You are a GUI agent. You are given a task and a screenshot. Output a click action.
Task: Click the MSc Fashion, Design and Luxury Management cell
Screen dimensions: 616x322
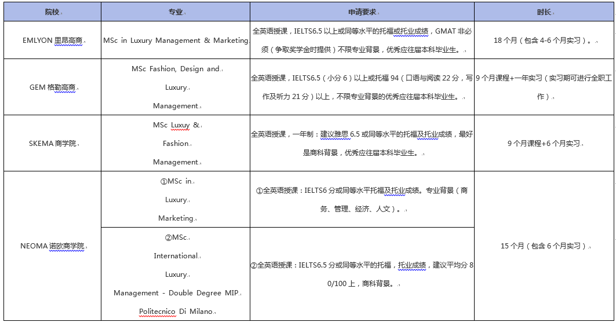pyautogui.click(x=175, y=87)
